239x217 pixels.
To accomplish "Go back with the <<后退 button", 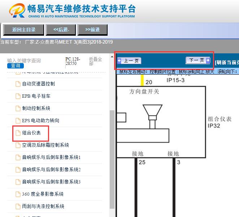I will coord(61,30).
